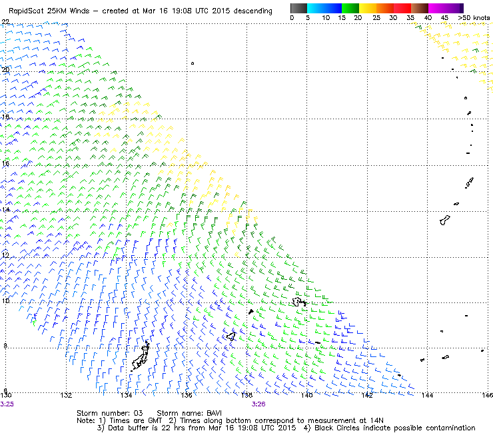
Task: Click the yellow 20-25 knots legend swatch
Action: [368, 8]
